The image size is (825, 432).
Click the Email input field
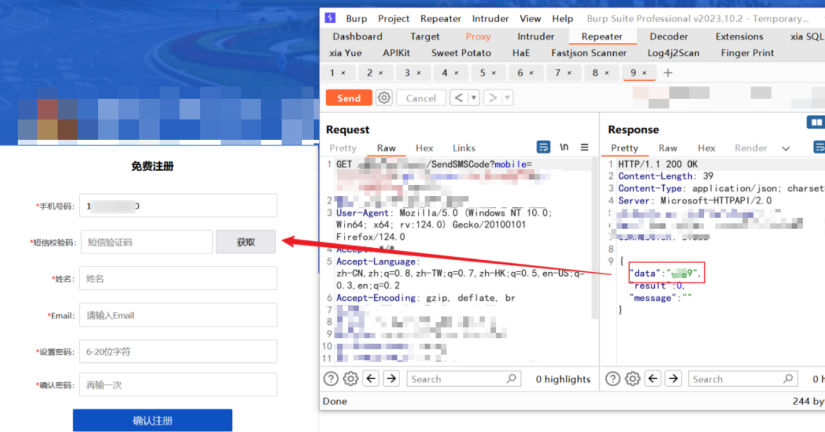pyautogui.click(x=178, y=315)
